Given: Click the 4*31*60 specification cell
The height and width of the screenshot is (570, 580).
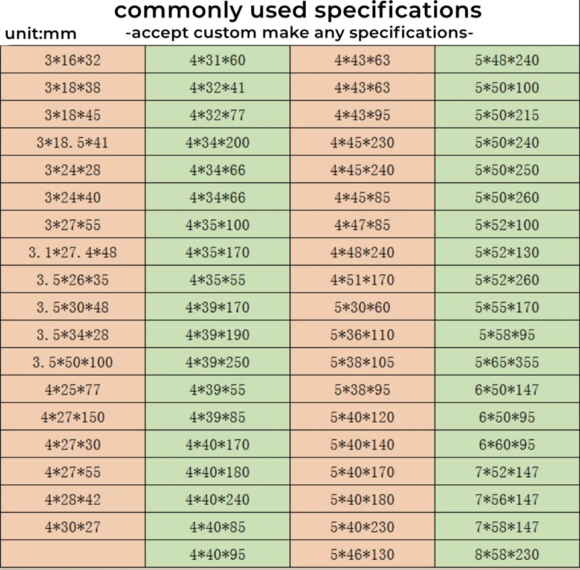Looking at the screenshot, I should coord(217,60).
